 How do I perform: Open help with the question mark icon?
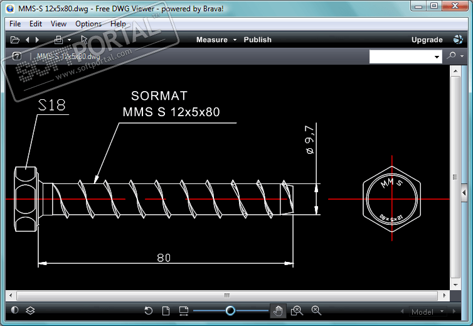(x=17, y=56)
